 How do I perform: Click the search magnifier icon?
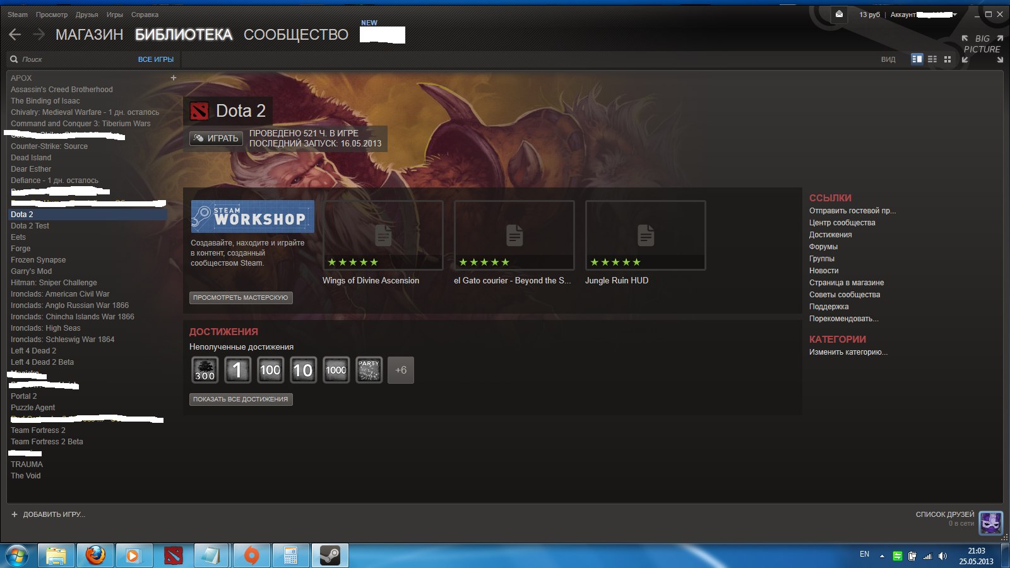14,59
